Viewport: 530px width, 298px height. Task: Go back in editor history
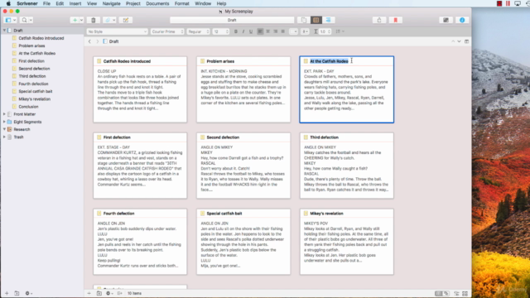tap(89, 41)
